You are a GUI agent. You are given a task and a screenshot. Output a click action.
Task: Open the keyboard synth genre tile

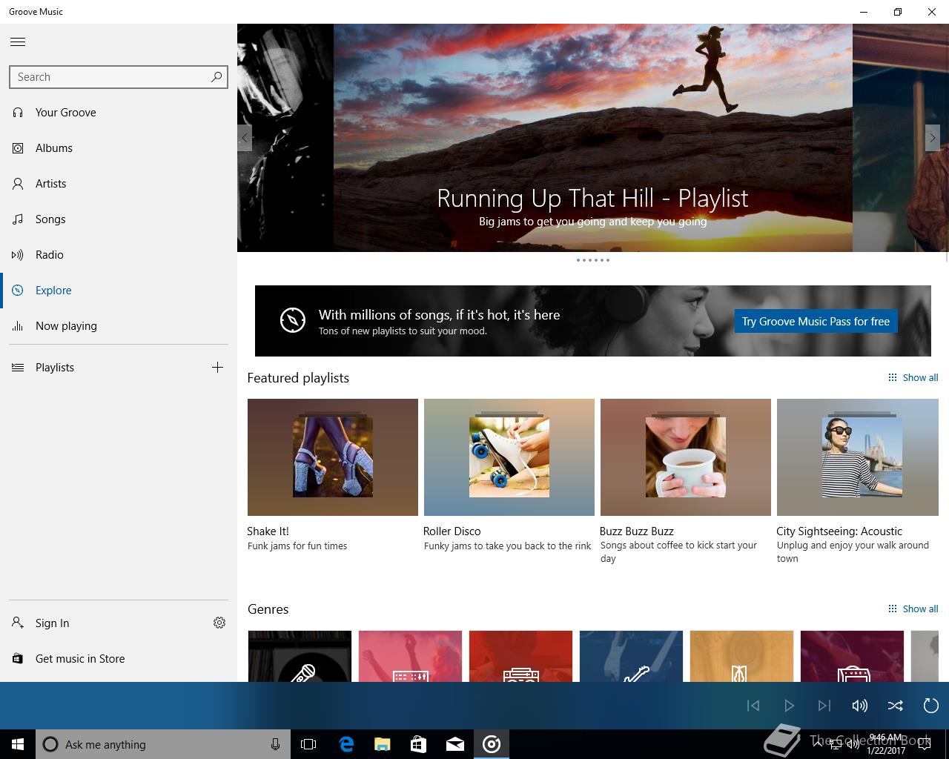pyautogui.click(x=410, y=656)
